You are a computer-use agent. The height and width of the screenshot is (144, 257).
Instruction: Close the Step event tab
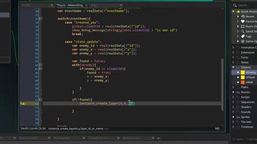pyautogui.click(x=121, y=5)
